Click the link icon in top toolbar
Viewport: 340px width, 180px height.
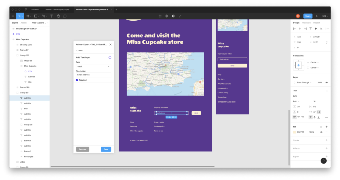point(180,16)
